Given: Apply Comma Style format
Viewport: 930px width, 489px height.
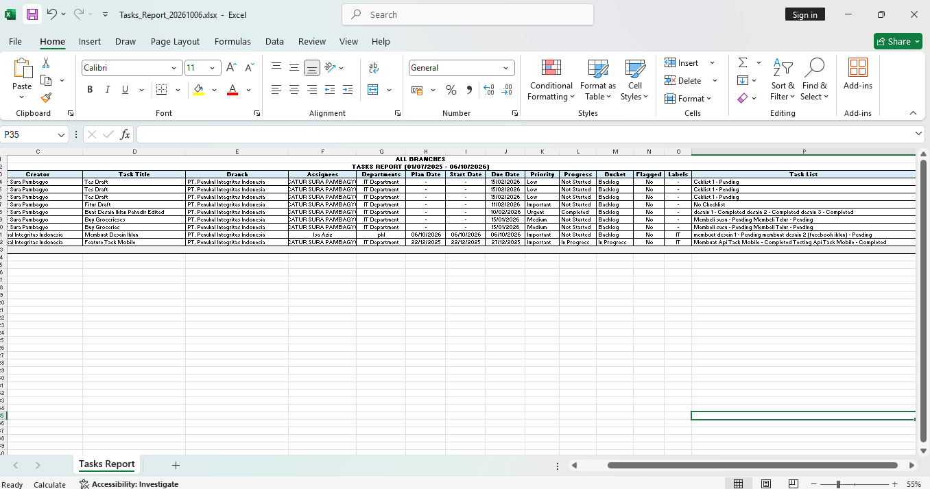Looking at the screenshot, I should [x=469, y=90].
